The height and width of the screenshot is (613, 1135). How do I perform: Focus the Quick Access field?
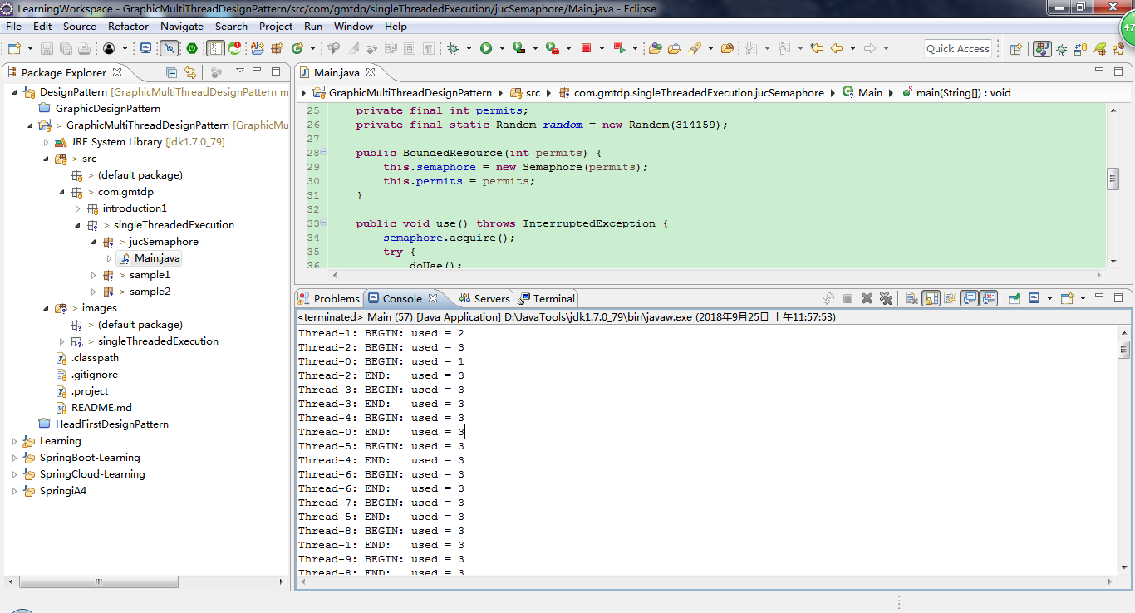pos(958,48)
